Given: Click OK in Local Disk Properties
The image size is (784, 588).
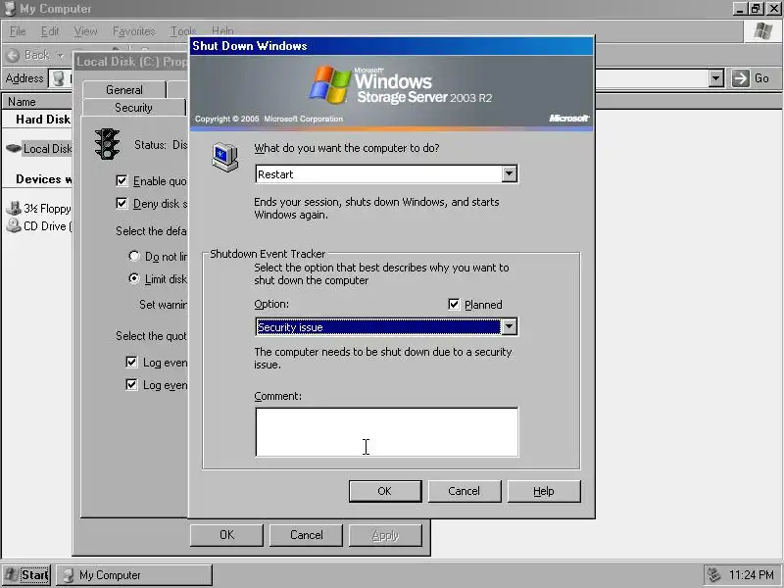Looking at the screenshot, I should pos(226,535).
